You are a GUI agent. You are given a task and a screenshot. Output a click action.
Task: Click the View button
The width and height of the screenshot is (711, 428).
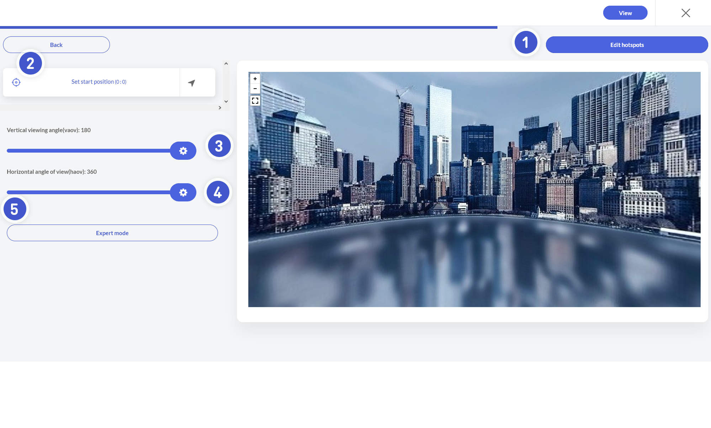625,13
